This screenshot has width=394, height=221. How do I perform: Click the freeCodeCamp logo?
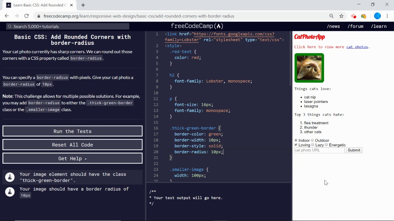(197, 26)
